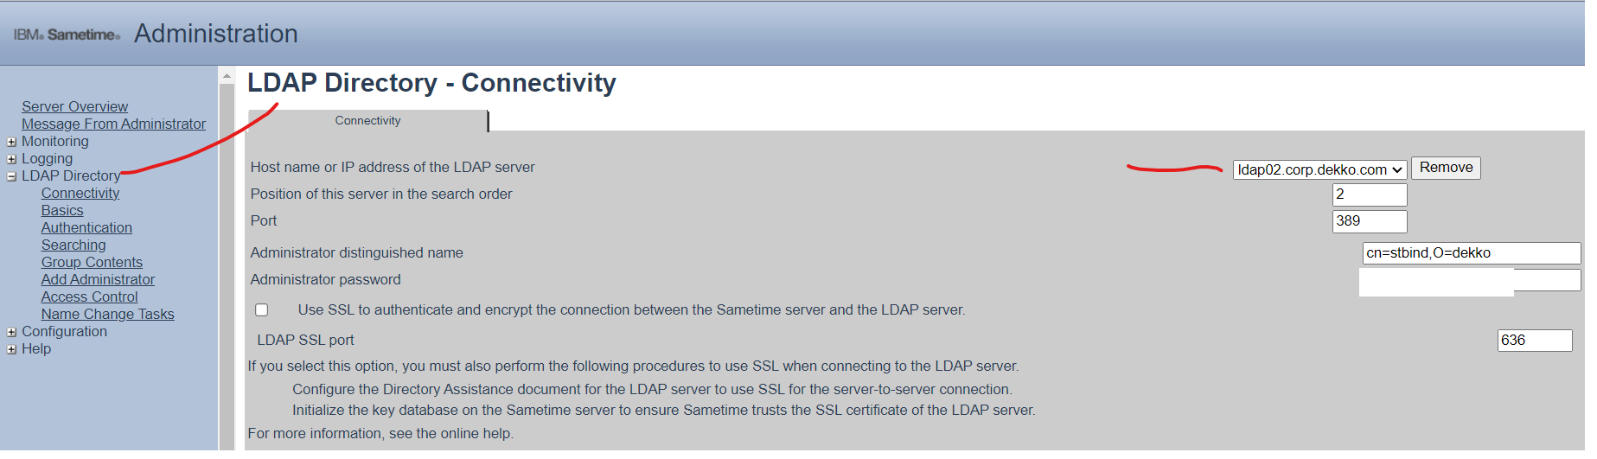Collapse the LDAP Directory node

tap(11, 176)
